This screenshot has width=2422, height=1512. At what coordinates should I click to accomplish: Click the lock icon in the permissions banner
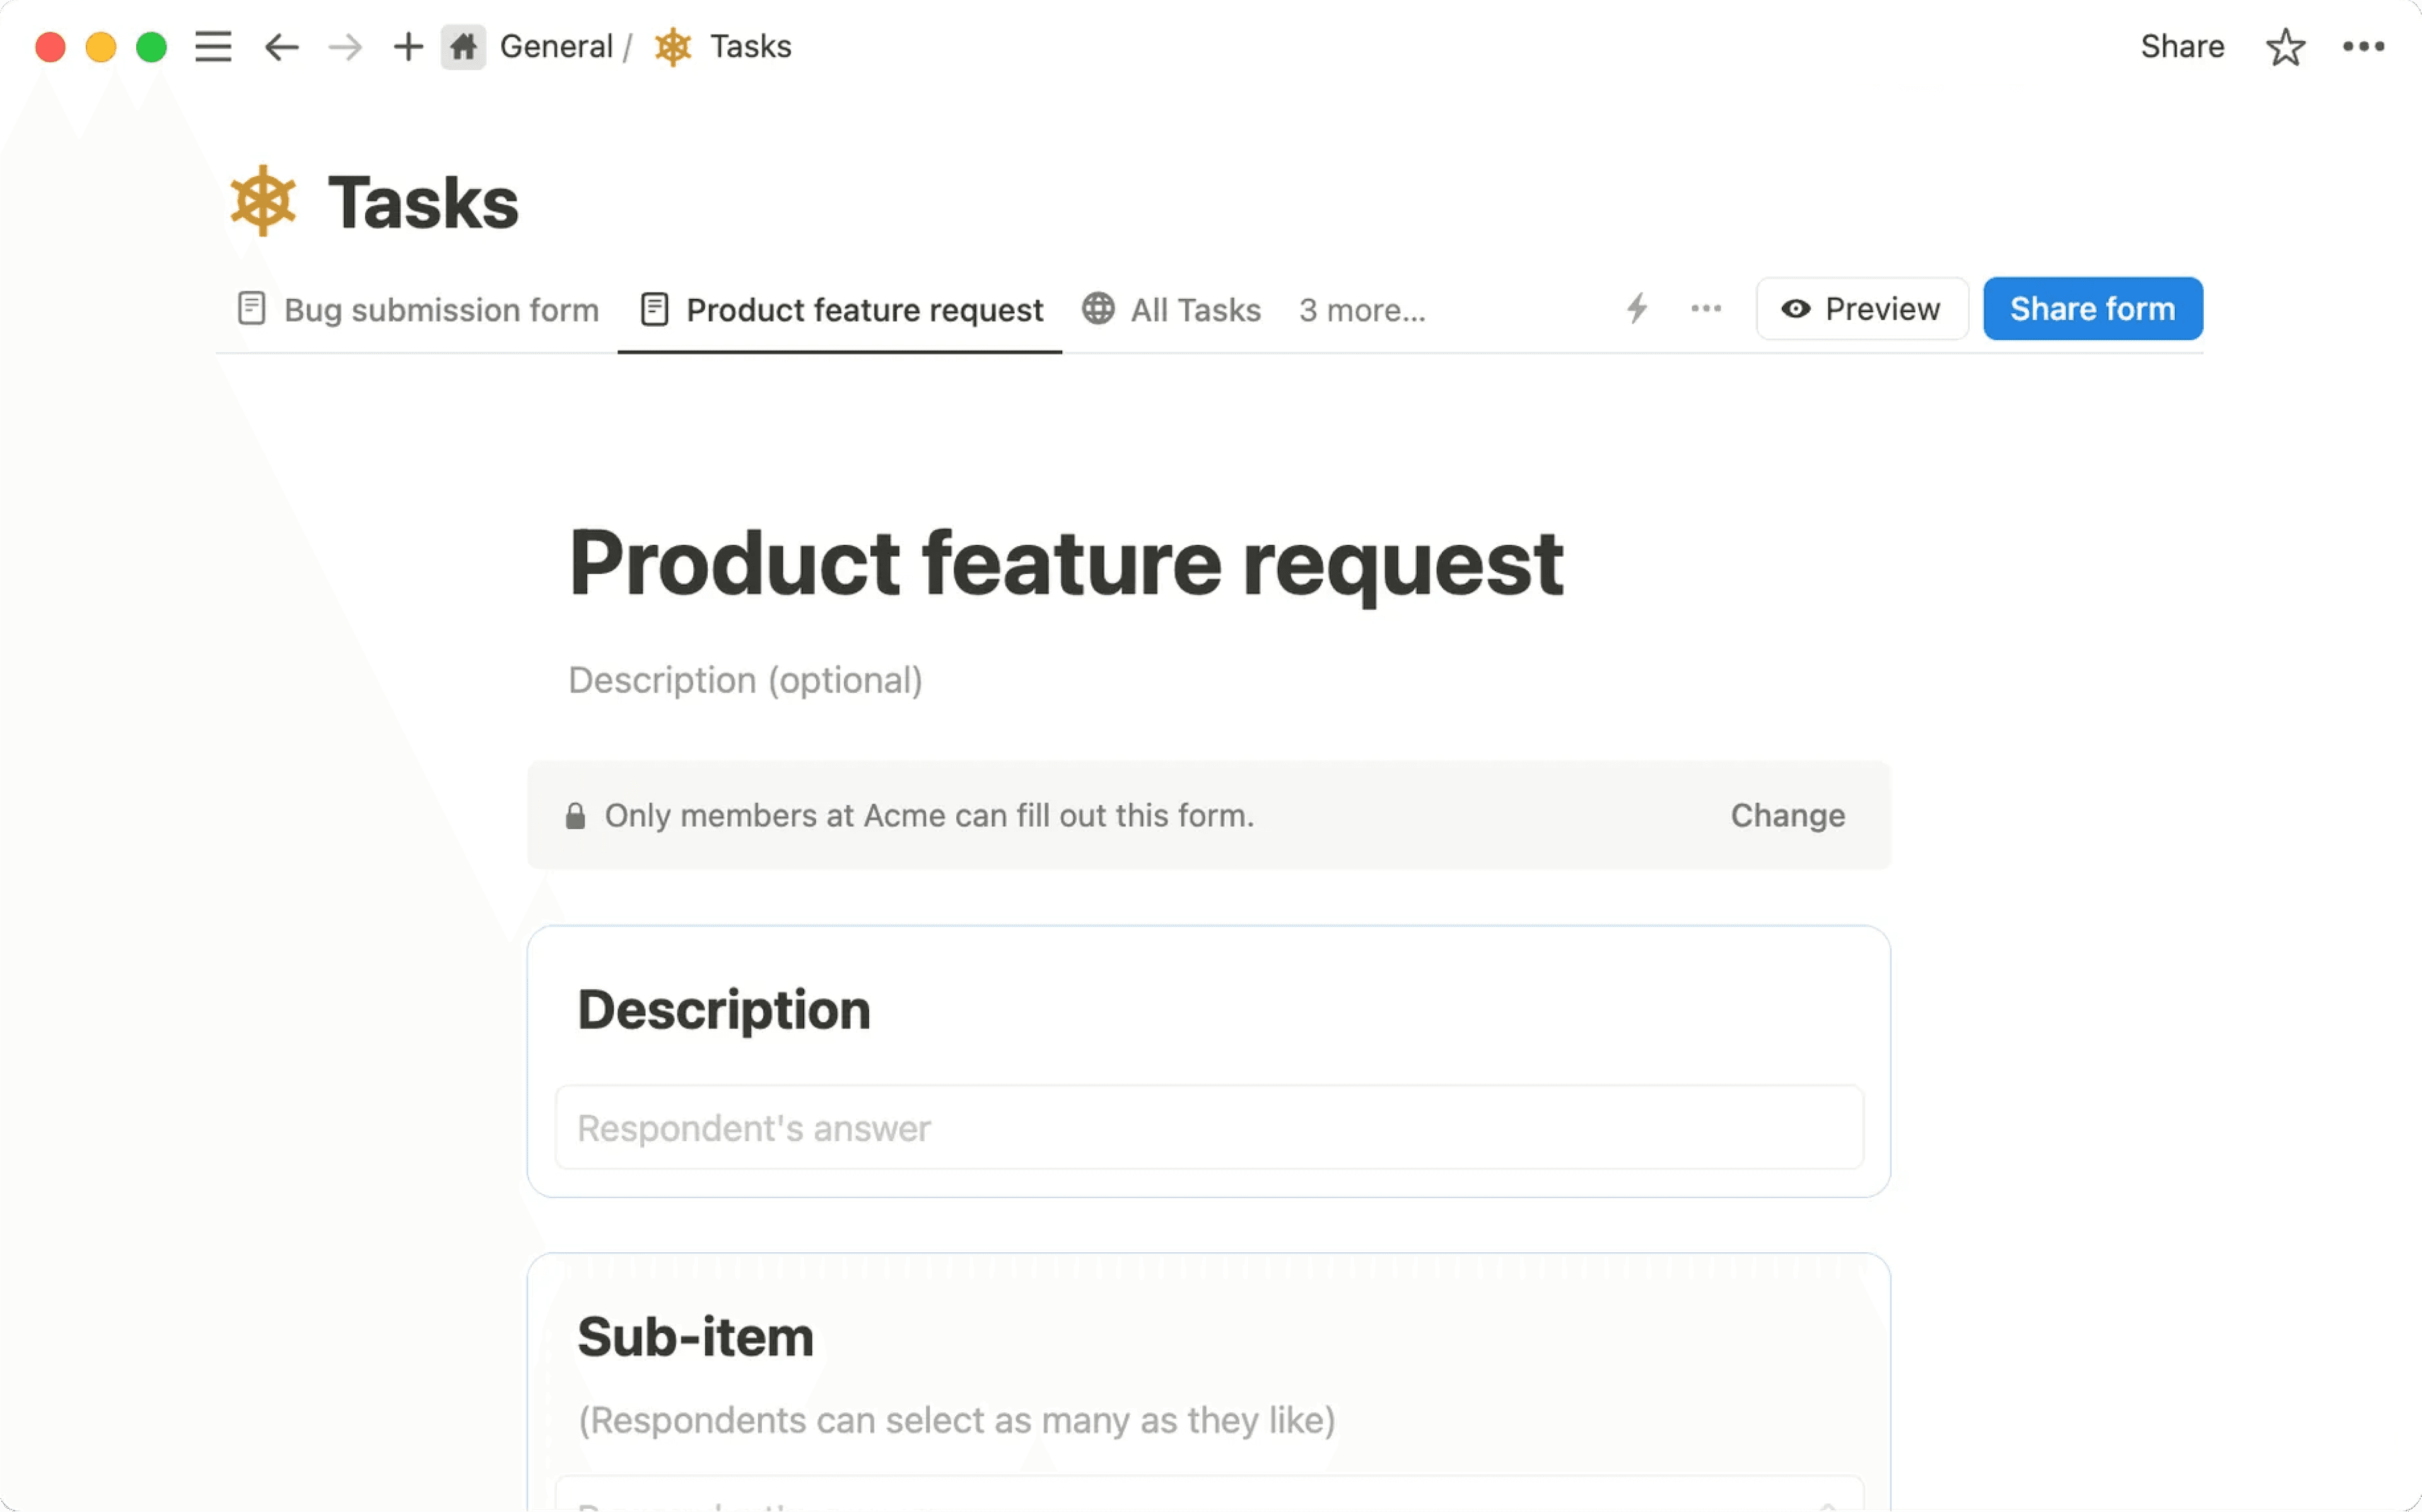(x=575, y=816)
